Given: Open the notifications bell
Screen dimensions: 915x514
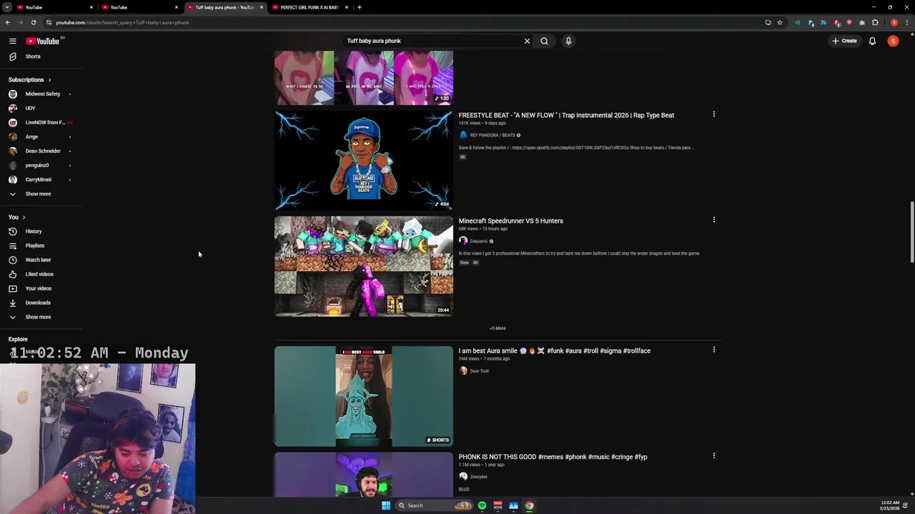Looking at the screenshot, I should coord(872,41).
